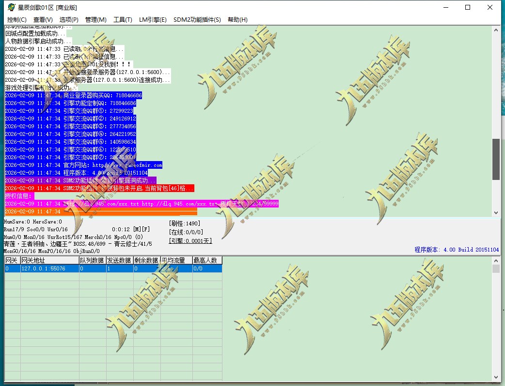Click log line with 授权天数 97234/99999

click(x=142, y=204)
